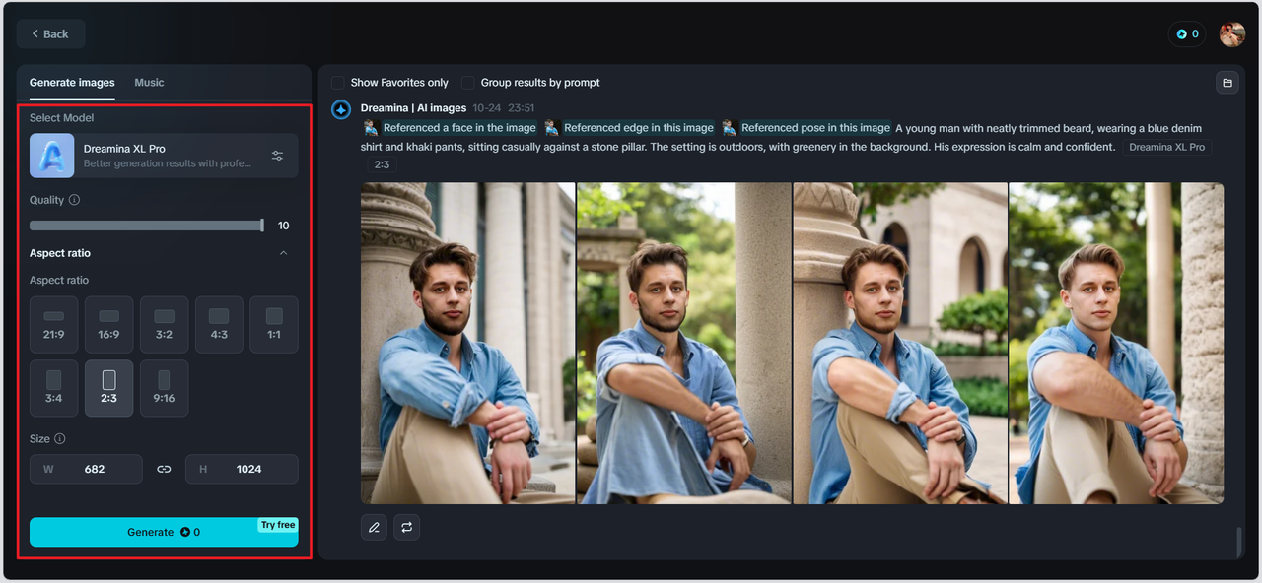Screen dimensions: 1262x583
Task: Open the second generated image thumbnail
Action: click(x=684, y=343)
